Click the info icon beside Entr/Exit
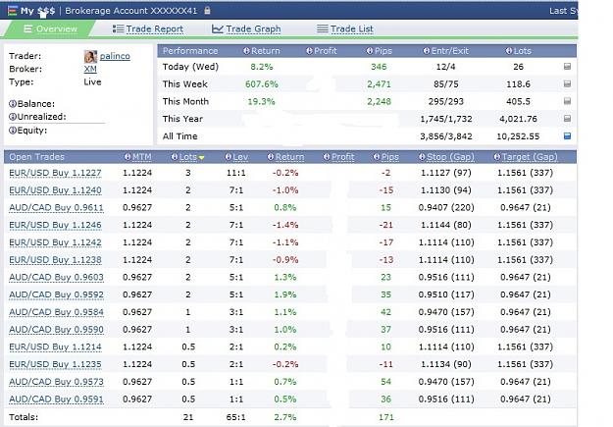This screenshot has width=613, height=427. 427,51
